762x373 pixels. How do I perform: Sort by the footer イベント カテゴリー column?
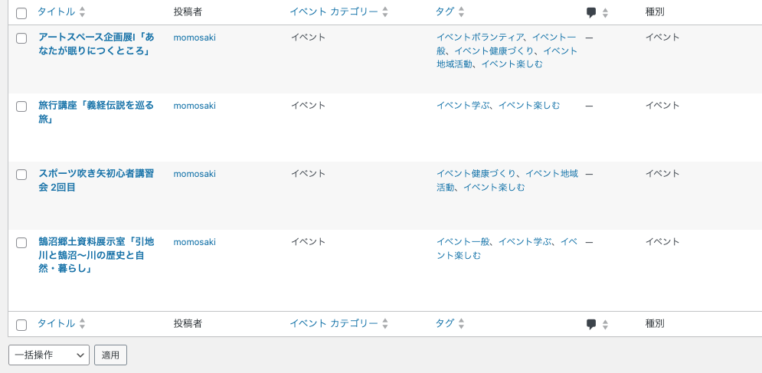pyautogui.click(x=334, y=323)
